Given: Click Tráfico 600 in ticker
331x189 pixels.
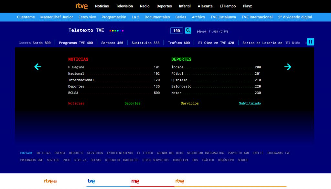Looking at the screenshot, I should [x=179, y=43].
